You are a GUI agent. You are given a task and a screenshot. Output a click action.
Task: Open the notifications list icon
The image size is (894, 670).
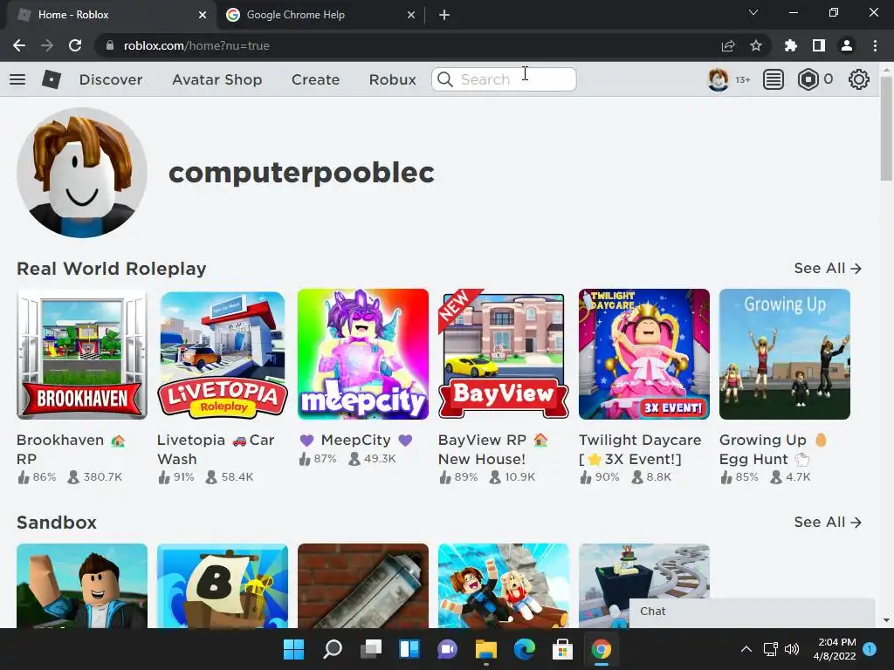click(x=774, y=79)
